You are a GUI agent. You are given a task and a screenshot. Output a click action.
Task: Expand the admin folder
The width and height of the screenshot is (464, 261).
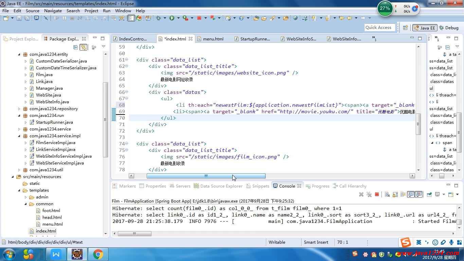(x=25, y=197)
